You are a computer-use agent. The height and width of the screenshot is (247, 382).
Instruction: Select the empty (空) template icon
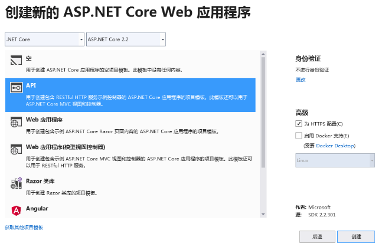16,60
